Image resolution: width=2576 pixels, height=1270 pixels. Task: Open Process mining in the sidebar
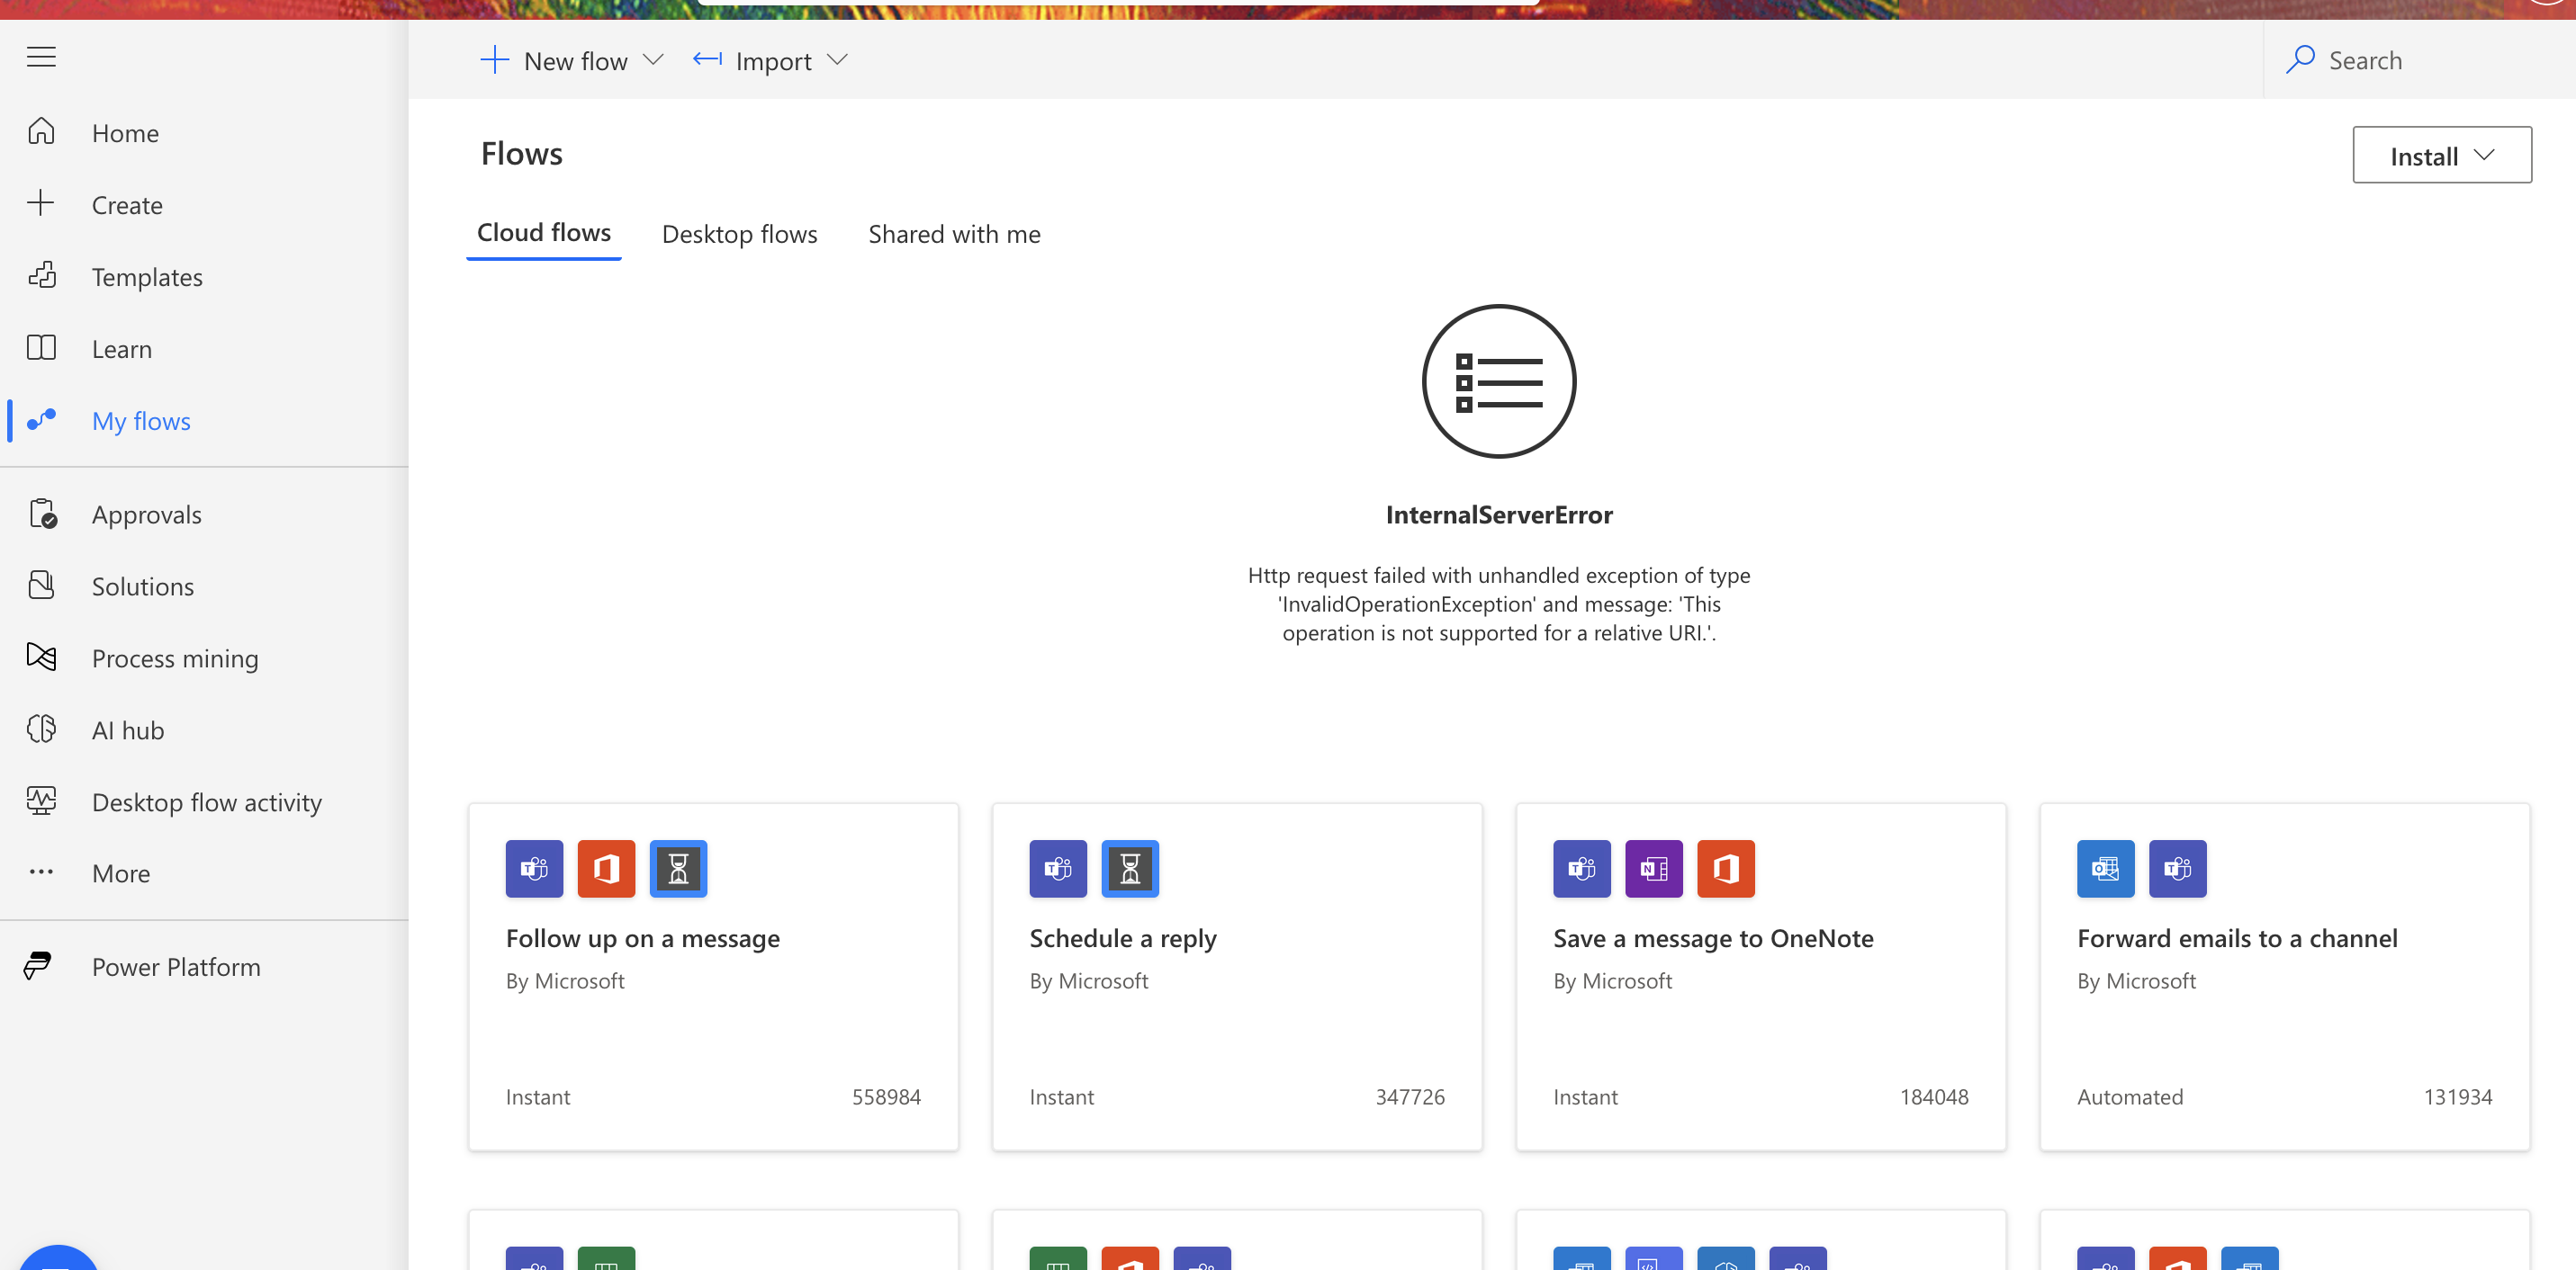click(x=204, y=657)
